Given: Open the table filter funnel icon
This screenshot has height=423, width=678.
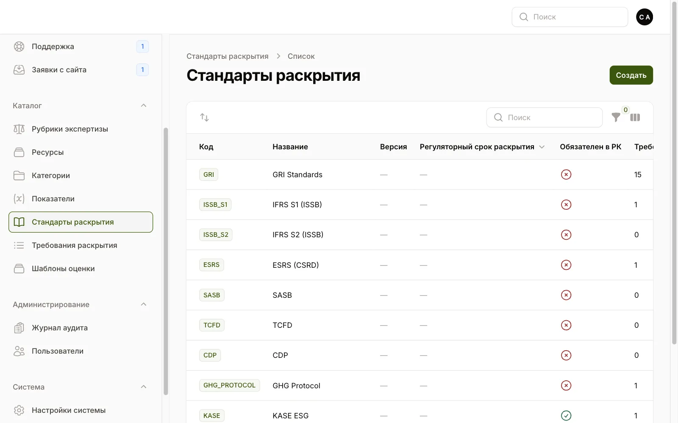Looking at the screenshot, I should pos(616,117).
